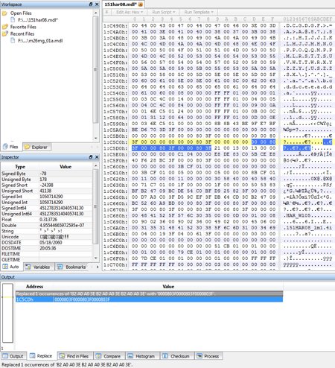Open the Edit As: Hex dropdown
This screenshot has height=368, width=335.
(130, 12)
